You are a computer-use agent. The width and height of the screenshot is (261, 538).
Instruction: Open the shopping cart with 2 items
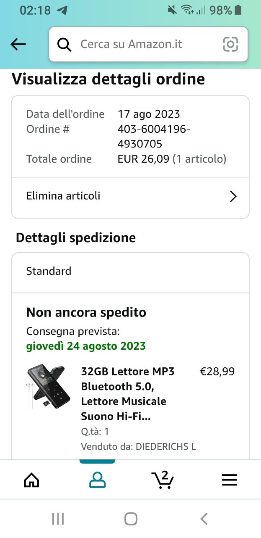coord(163,480)
